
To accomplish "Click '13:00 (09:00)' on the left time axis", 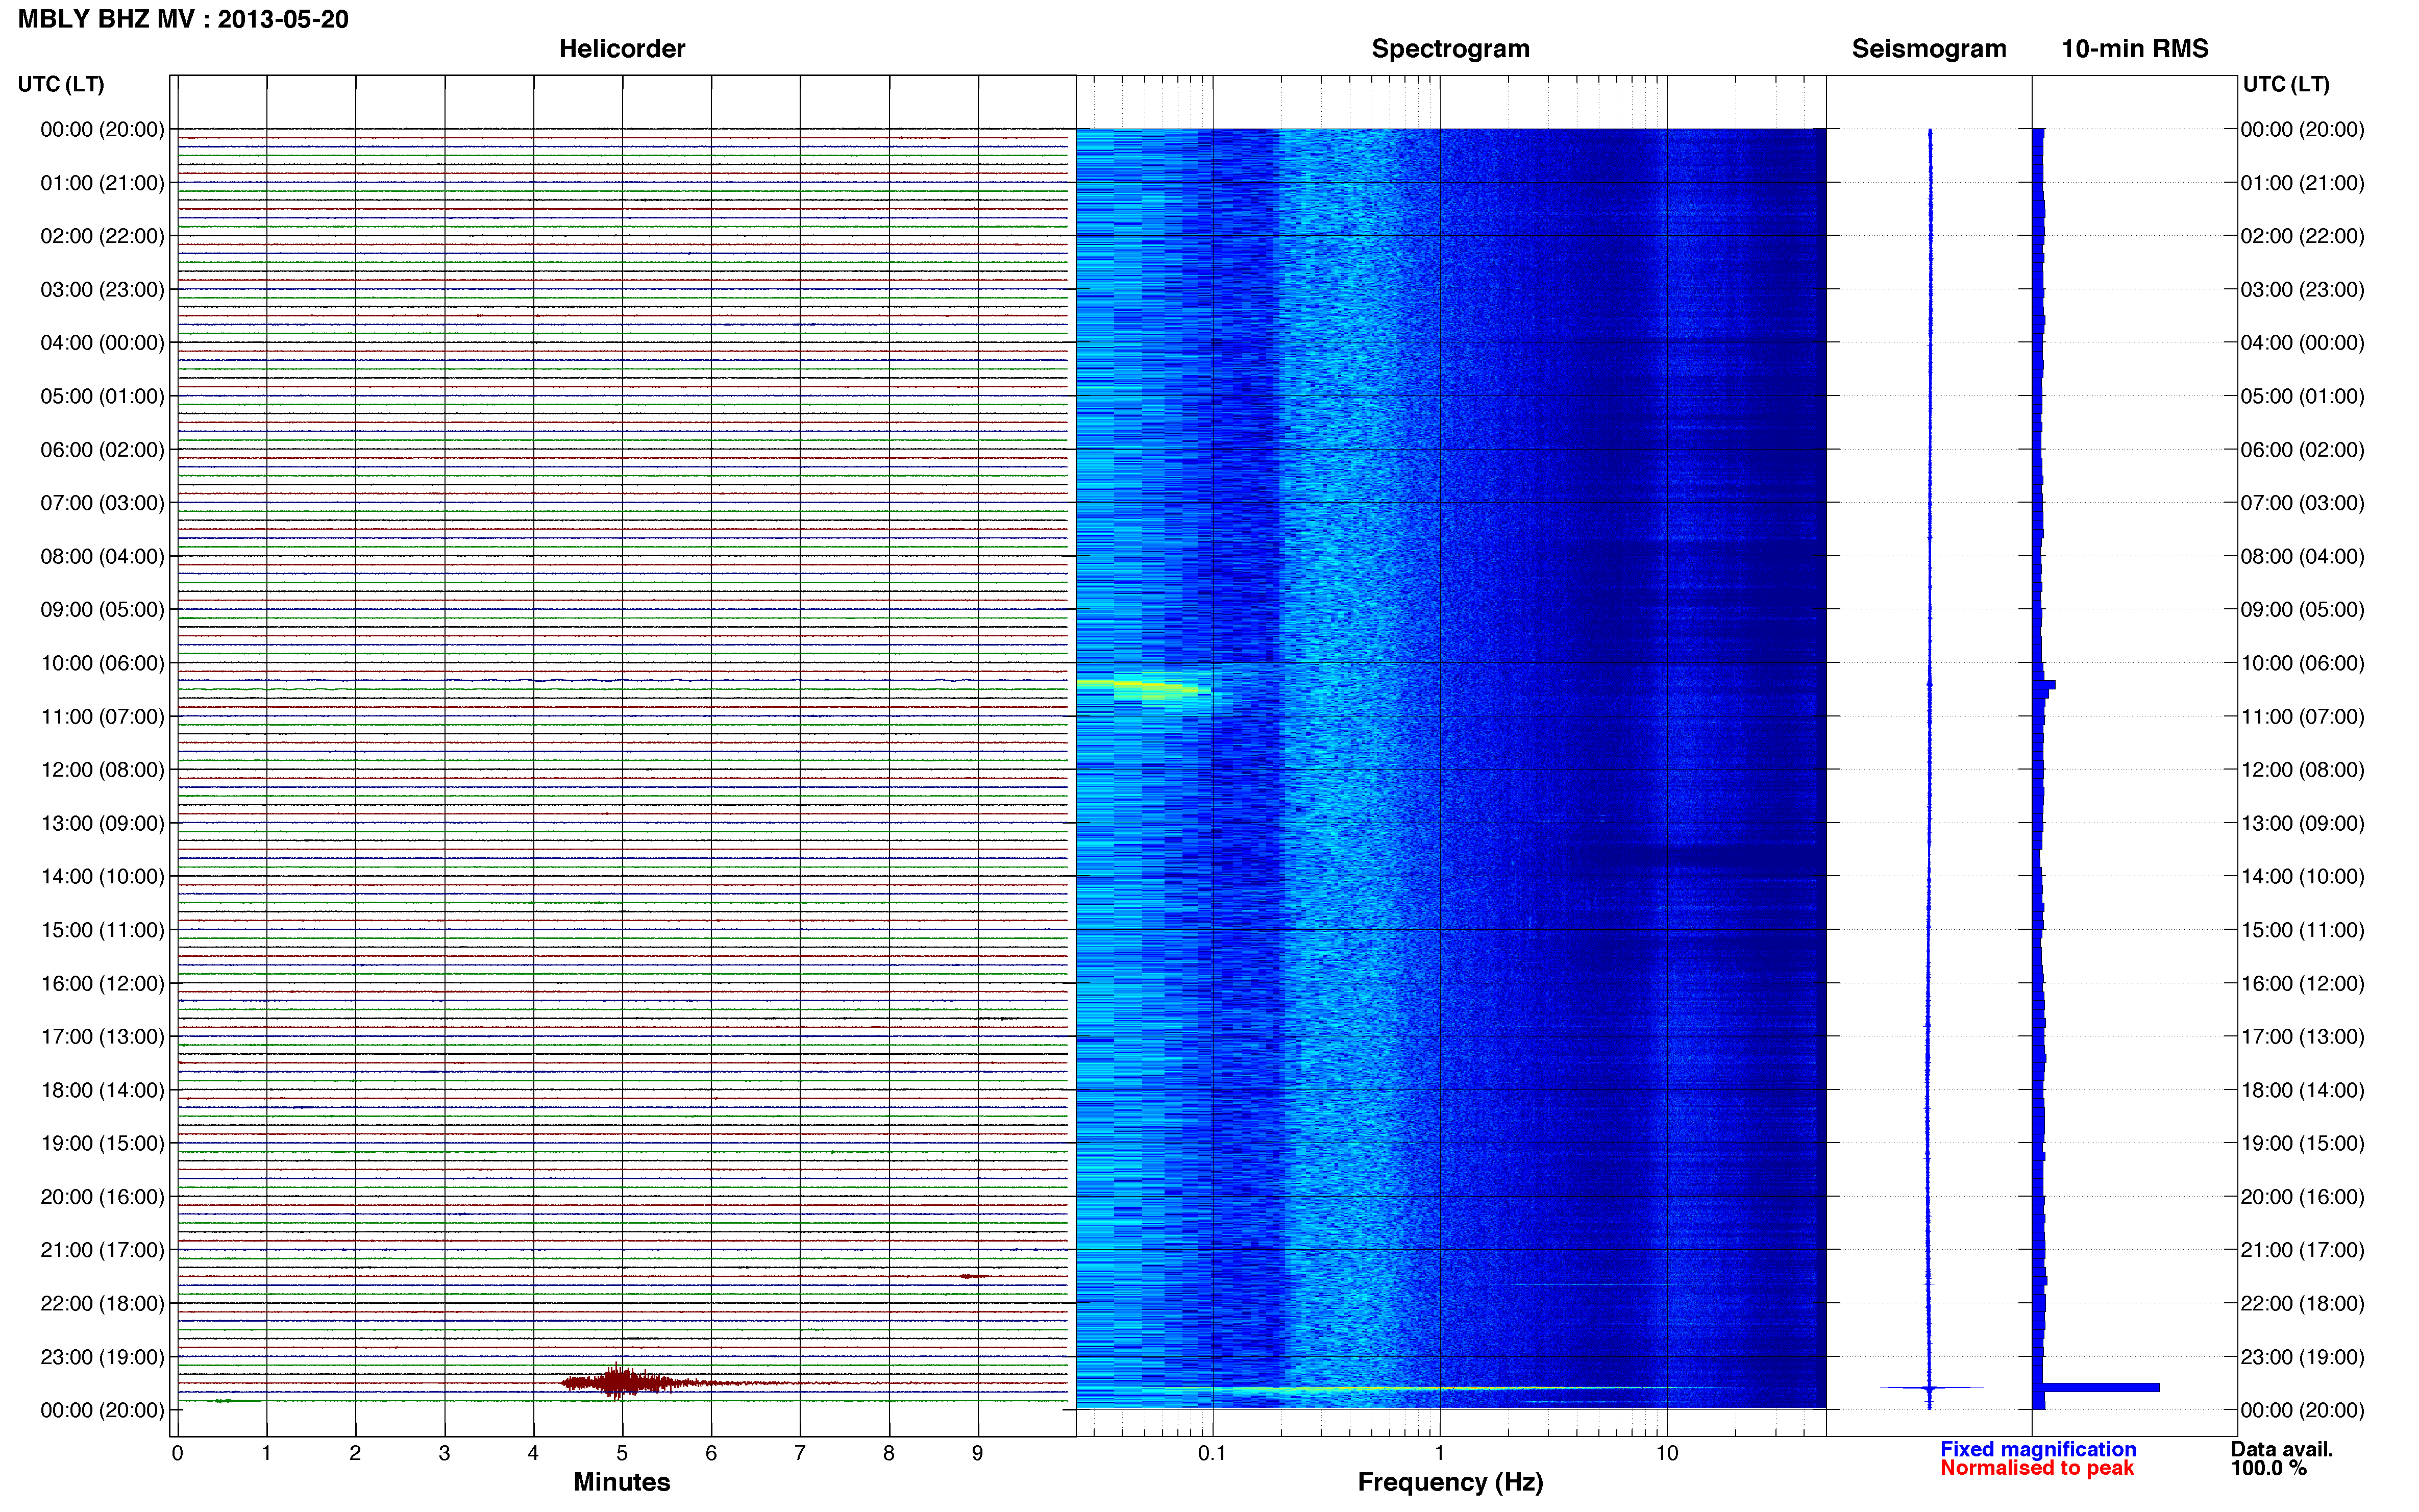I will click(x=102, y=823).
